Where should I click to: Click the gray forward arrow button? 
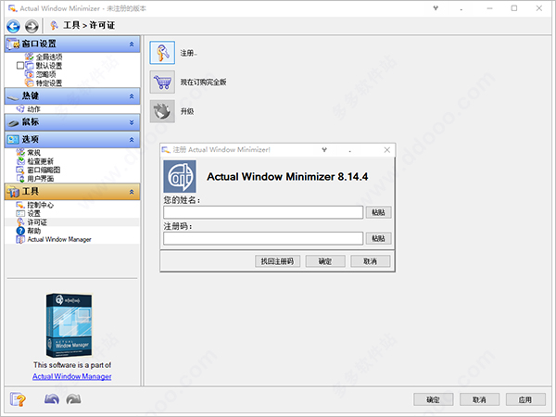[32, 26]
